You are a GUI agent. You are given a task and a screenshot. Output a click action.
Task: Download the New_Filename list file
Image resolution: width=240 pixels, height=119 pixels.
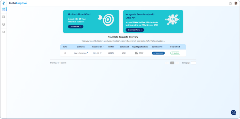(158, 53)
